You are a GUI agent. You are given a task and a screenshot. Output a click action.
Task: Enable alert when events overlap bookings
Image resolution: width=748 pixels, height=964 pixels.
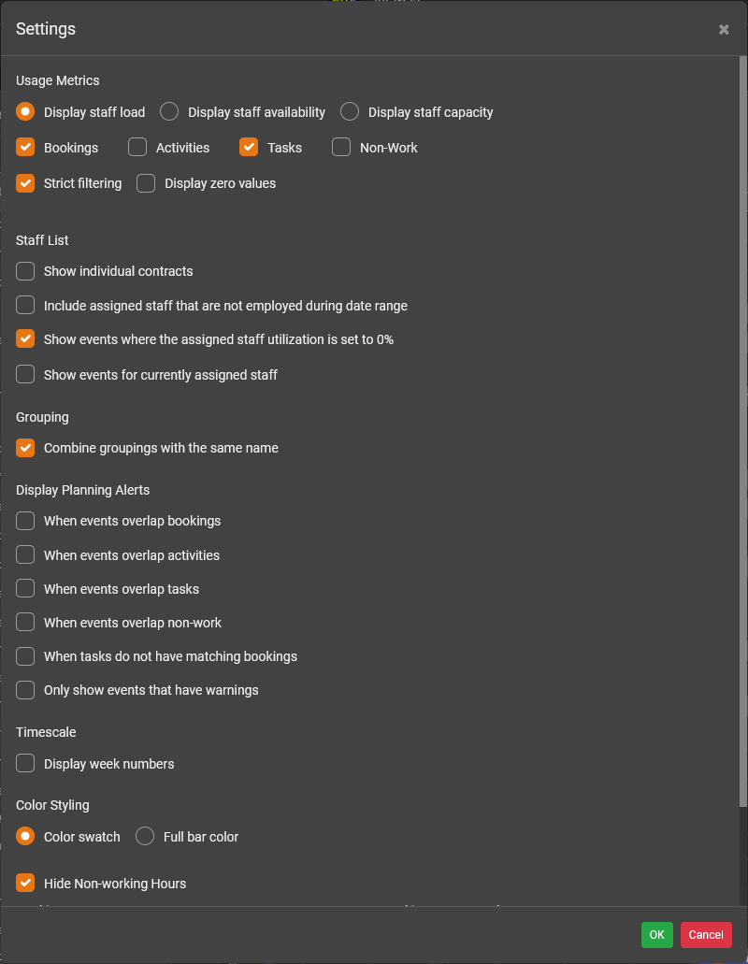tap(25, 521)
